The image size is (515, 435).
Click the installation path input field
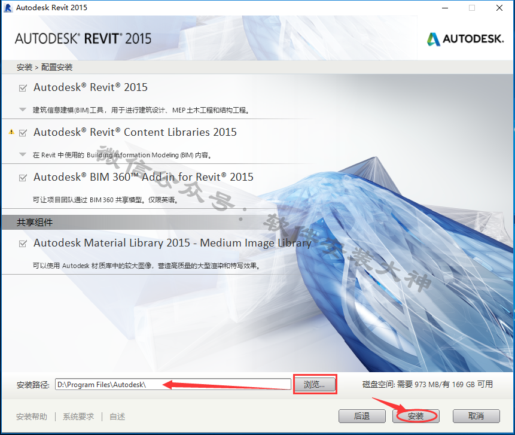(x=173, y=384)
